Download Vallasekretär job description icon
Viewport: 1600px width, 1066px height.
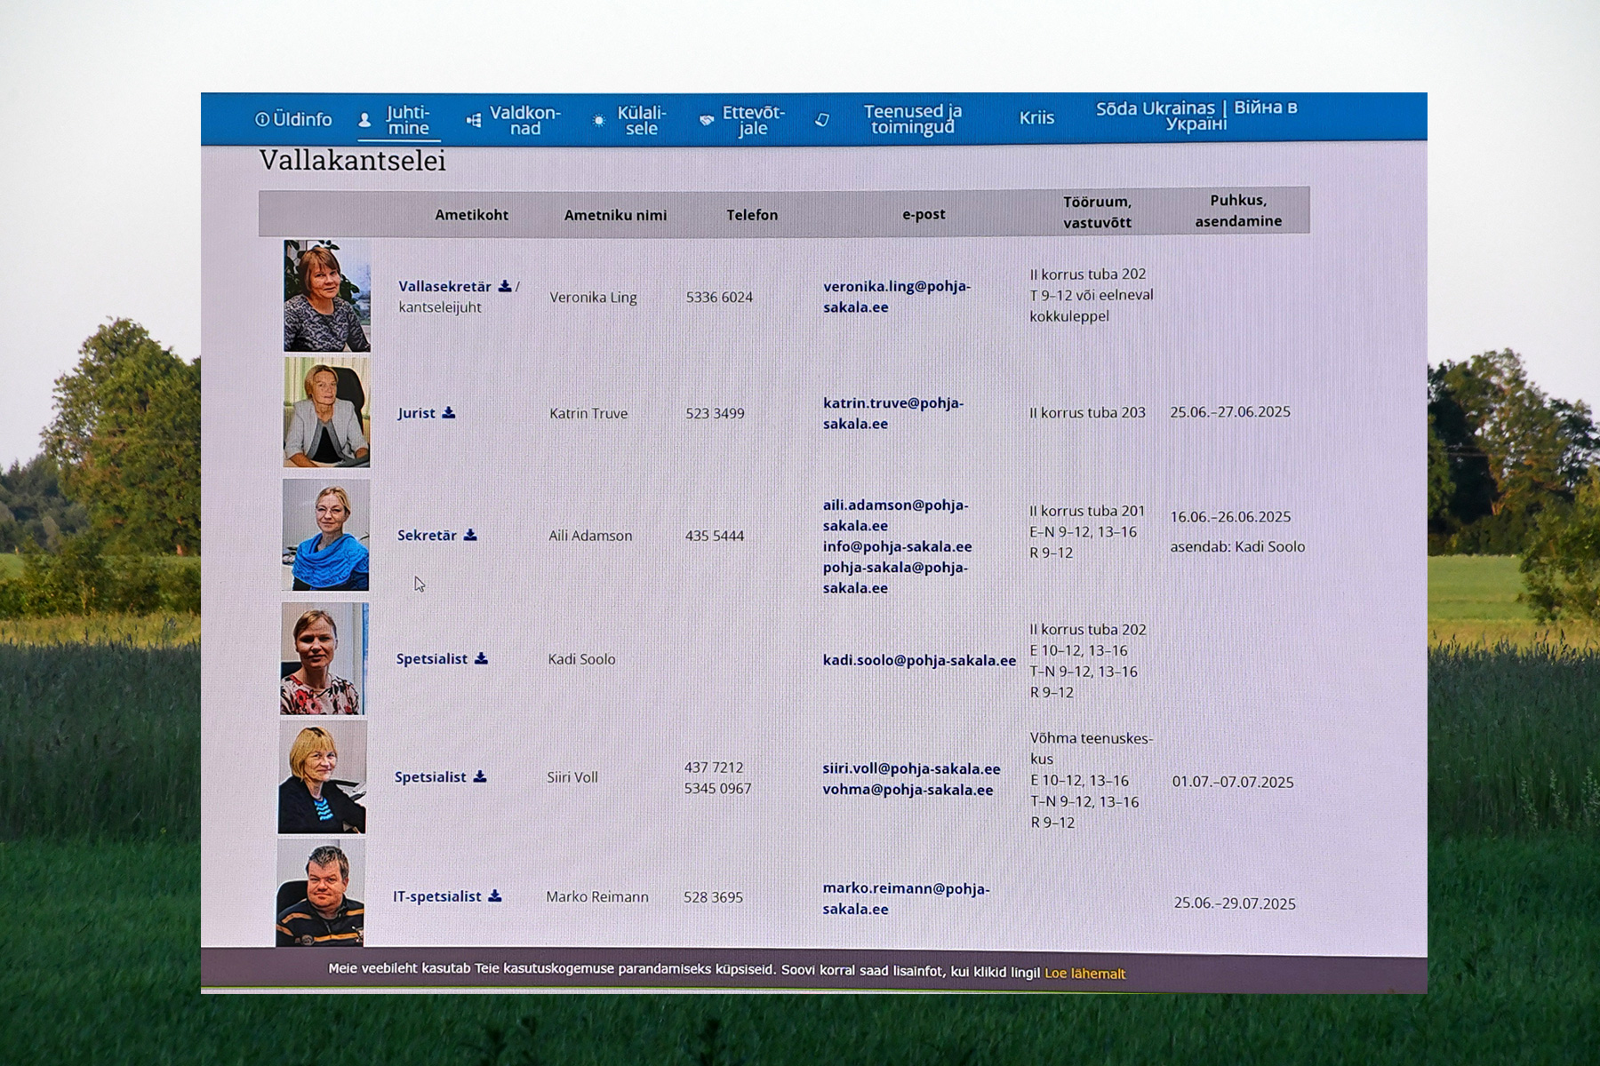[505, 286]
